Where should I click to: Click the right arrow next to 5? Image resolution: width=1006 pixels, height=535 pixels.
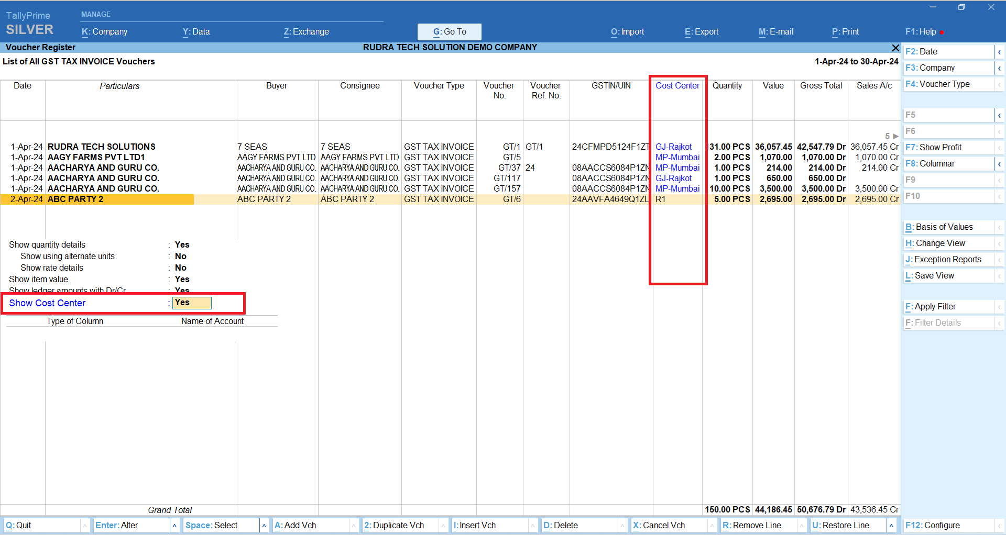point(895,136)
